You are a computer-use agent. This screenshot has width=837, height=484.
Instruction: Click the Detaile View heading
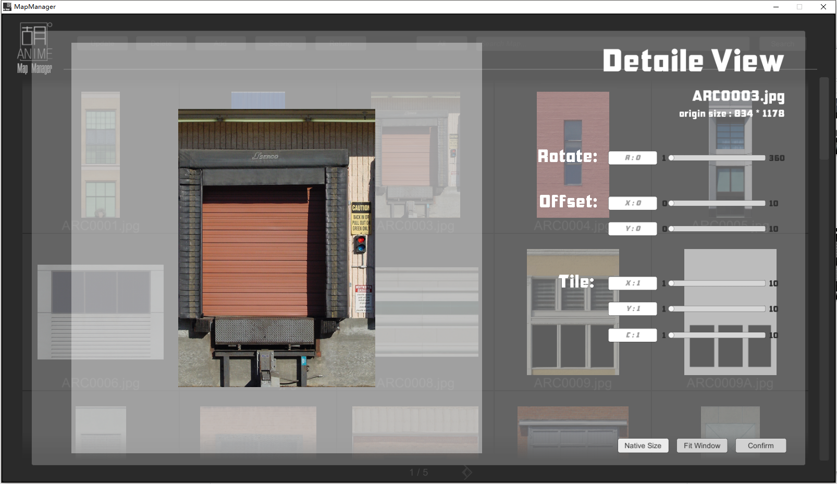click(x=693, y=60)
